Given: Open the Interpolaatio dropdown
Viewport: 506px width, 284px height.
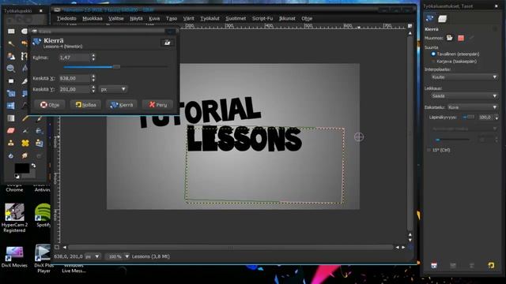Looking at the screenshot, I should pos(464,77).
